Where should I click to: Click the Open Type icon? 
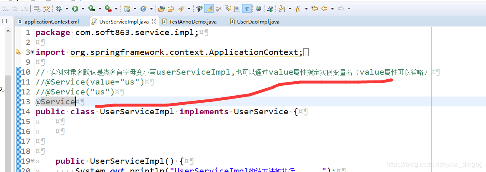(162, 9)
